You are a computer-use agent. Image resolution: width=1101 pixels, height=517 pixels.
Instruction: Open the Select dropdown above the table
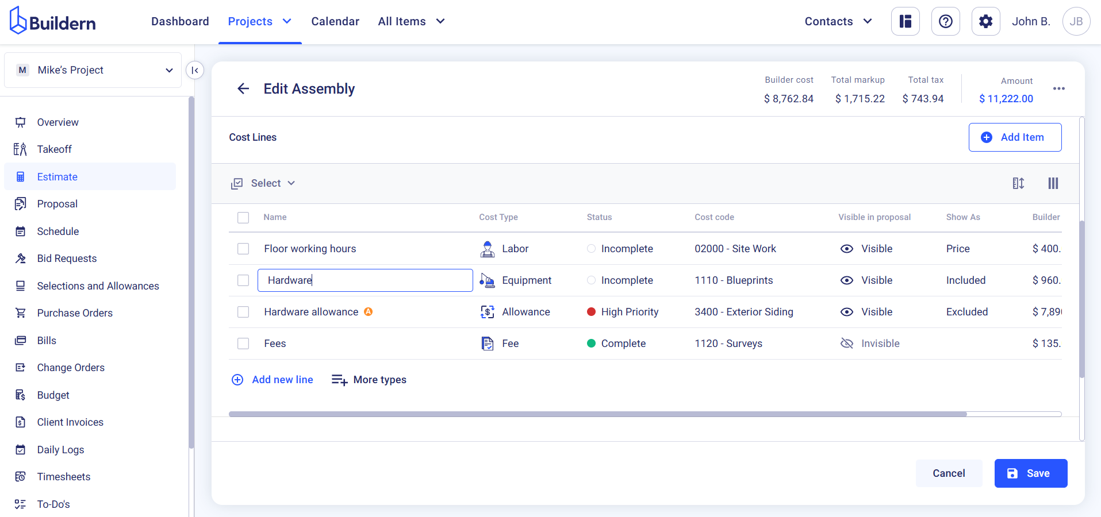pyautogui.click(x=263, y=183)
